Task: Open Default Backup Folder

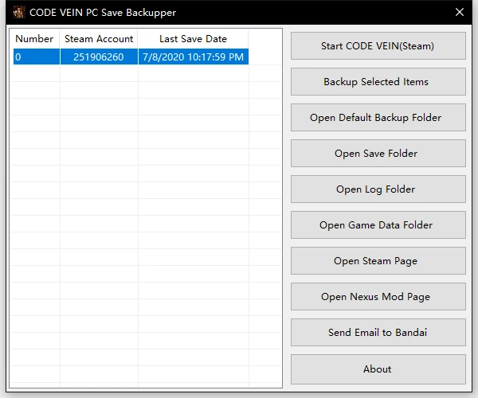Action: click(x=378, y=118)
